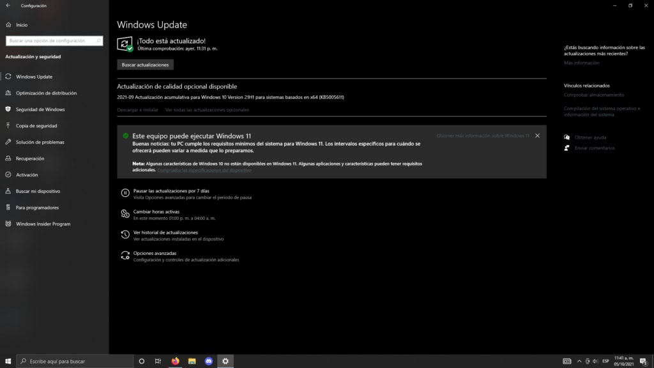
Task: Open Windows Insider Program section
Action: point(43,224)
